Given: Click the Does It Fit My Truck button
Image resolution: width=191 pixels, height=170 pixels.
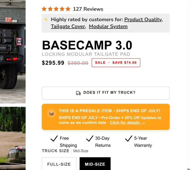Looking at the screenshot, I should pos(105,93).
